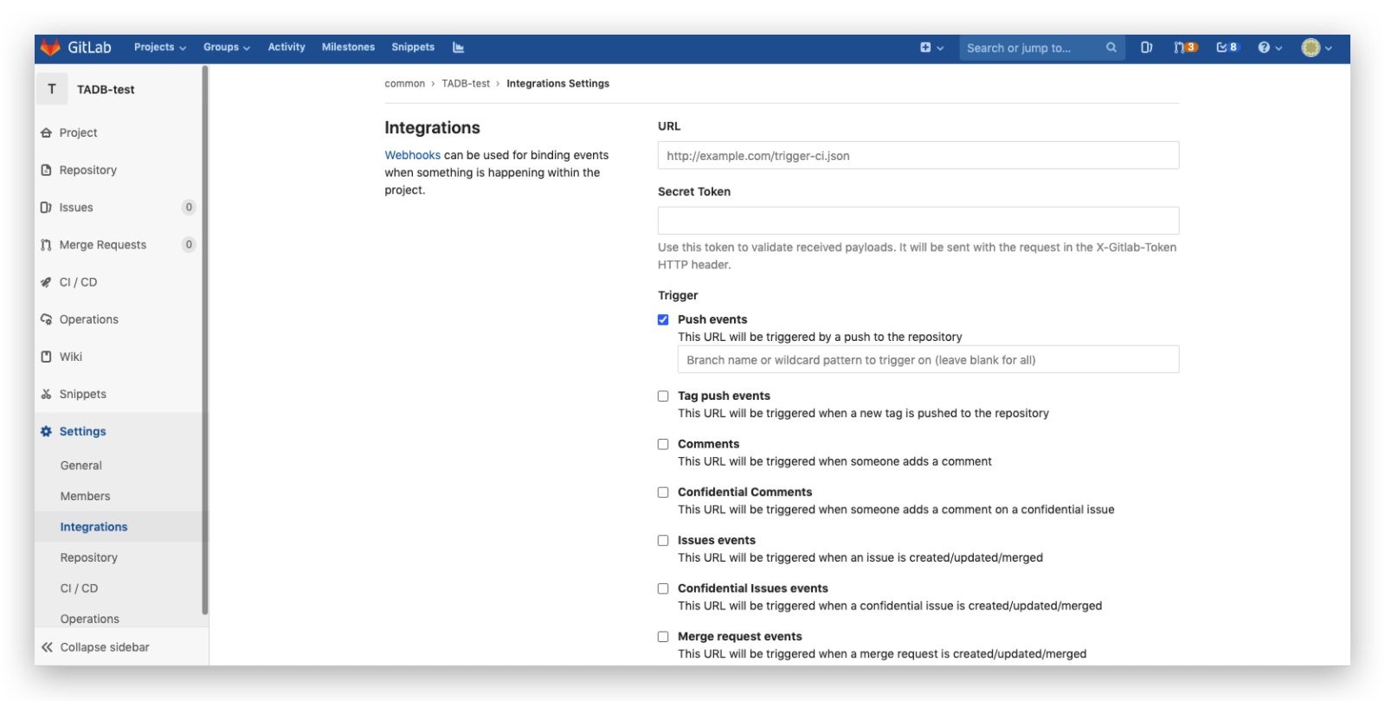Screen dimensions: 1385x701
Task: Click the Issues count badge 0
Action: (189, 207)
